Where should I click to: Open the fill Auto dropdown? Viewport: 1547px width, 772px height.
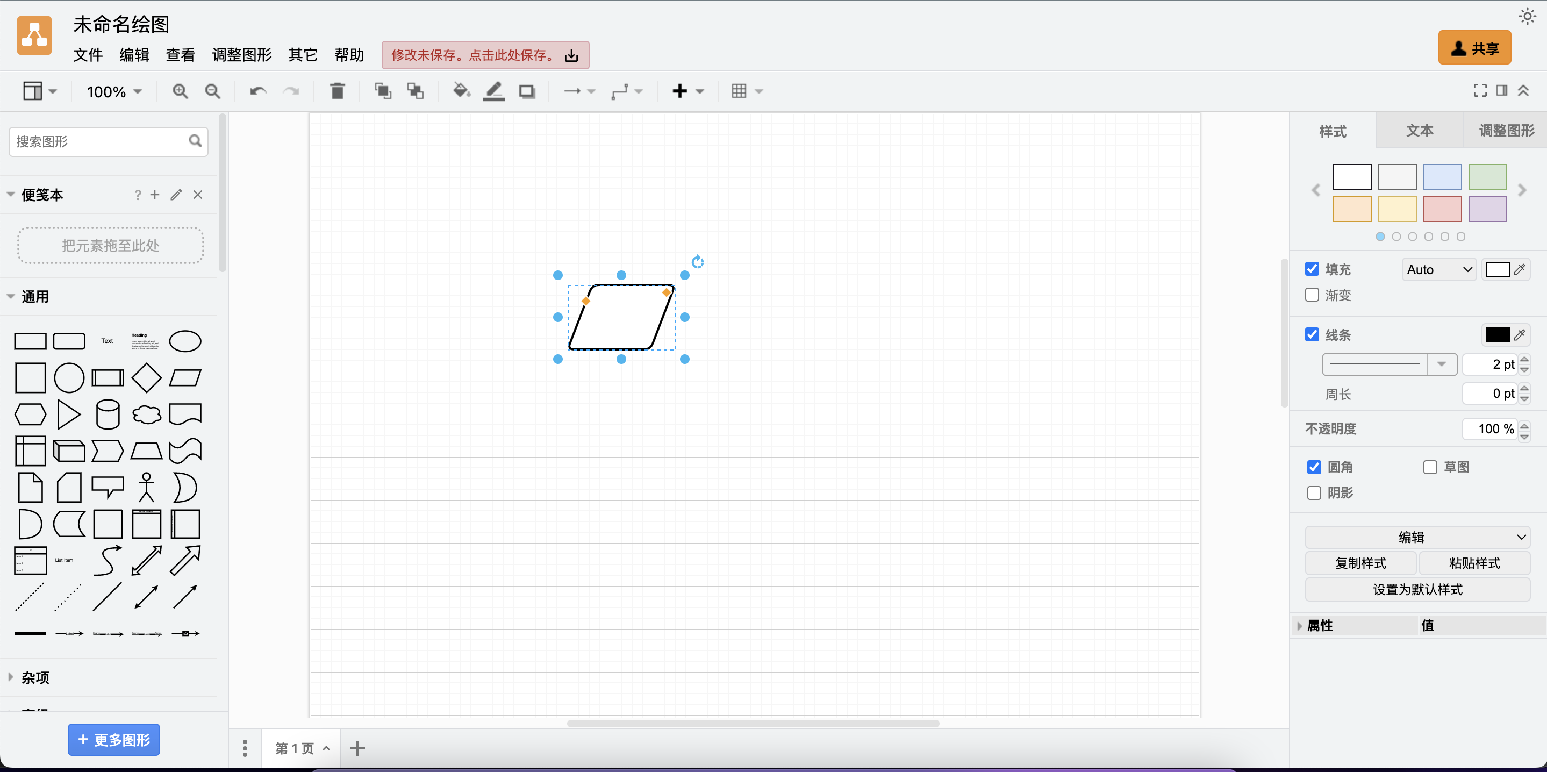coord(1439,270)
